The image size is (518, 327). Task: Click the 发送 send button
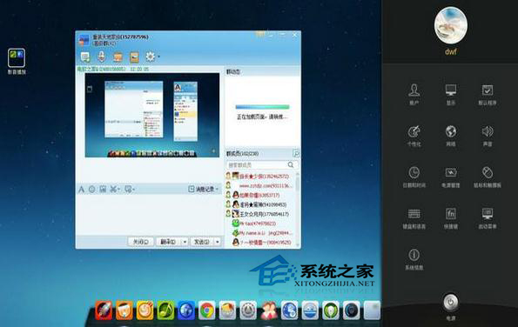point(202,242)
